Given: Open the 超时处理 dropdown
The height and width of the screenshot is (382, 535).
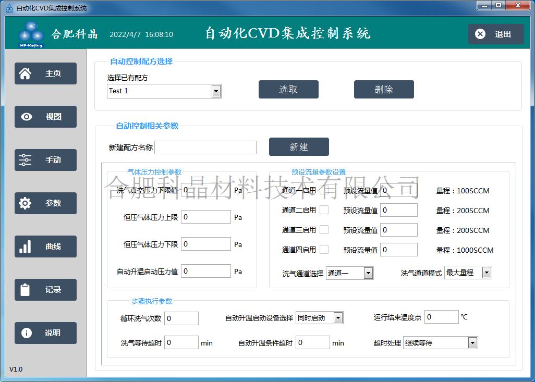Looking at the screenshot, I should tap(472, 343).
